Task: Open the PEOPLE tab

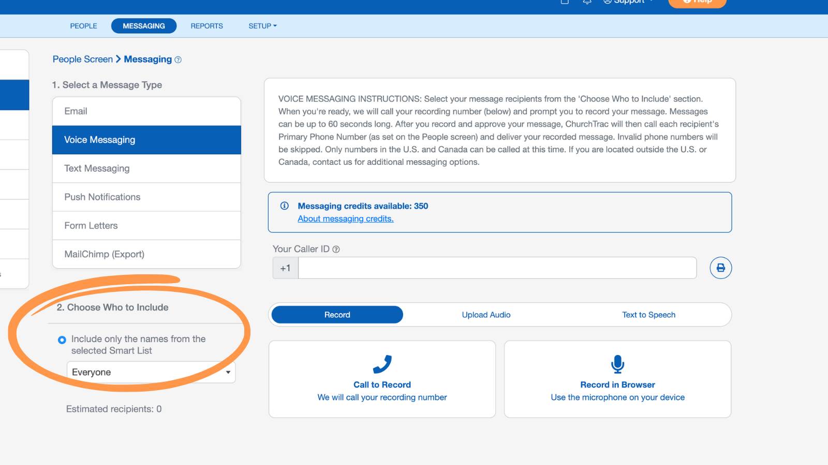Action: pyautogui.click(x=83, y=26)
